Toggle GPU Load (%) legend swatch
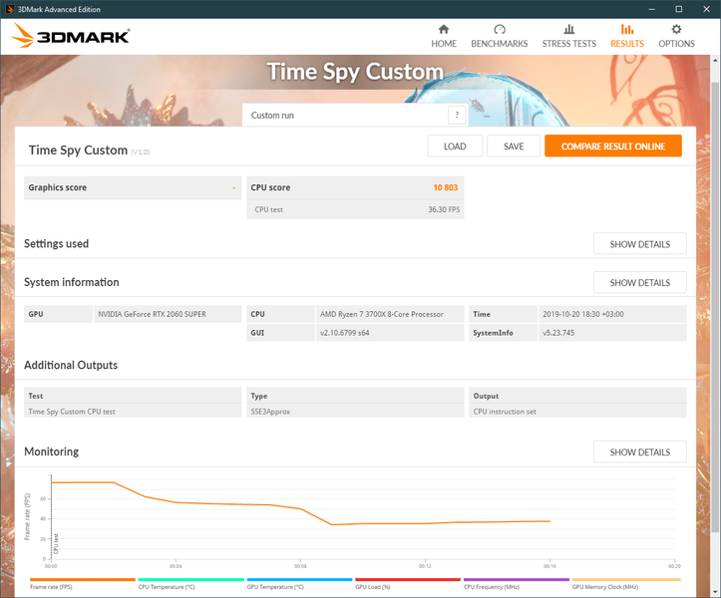Image resolution: width=721 pixels, height=598 pixels. [x=408, y=580]
